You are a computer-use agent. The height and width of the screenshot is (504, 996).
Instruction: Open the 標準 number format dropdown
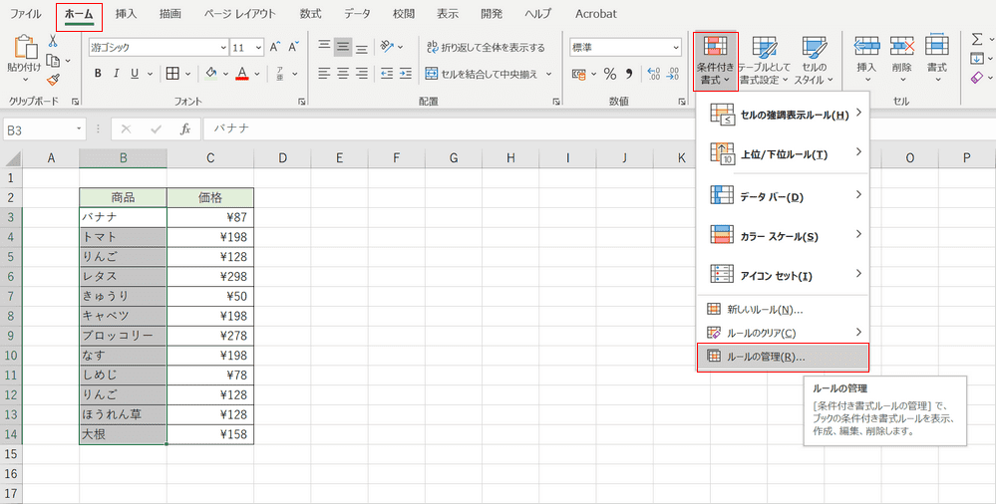[x=675, y=48]
